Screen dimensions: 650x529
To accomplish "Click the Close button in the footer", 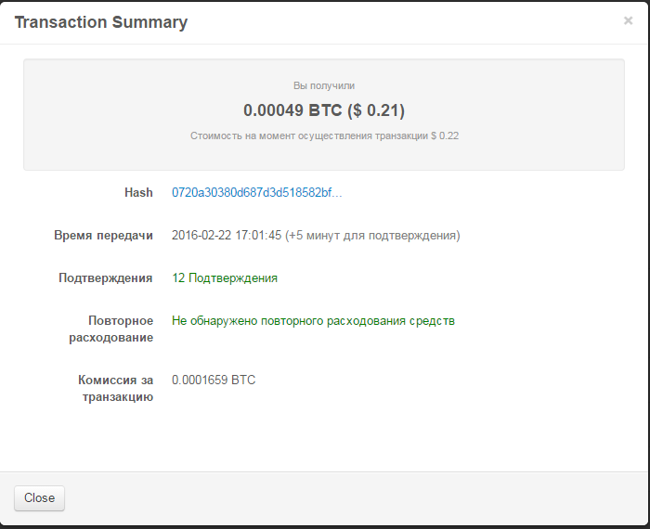I will click(39, 498).
